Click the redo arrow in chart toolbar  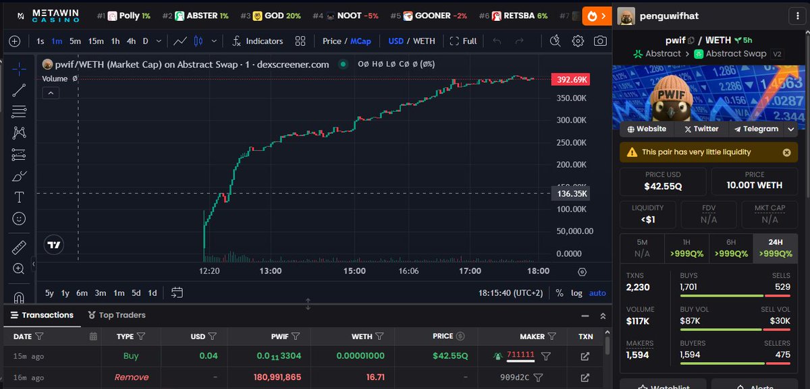click(520, 41)
